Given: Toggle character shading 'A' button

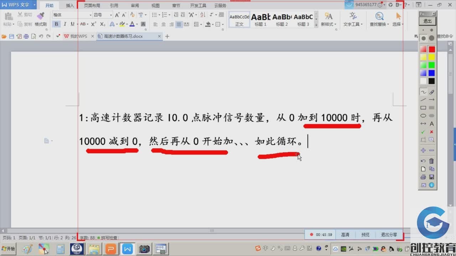Looking at the screenshot, I should click(x=143, y=24).
